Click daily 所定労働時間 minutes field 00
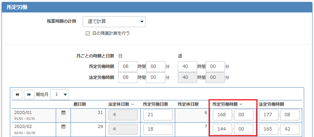 (x=155, y=66)
